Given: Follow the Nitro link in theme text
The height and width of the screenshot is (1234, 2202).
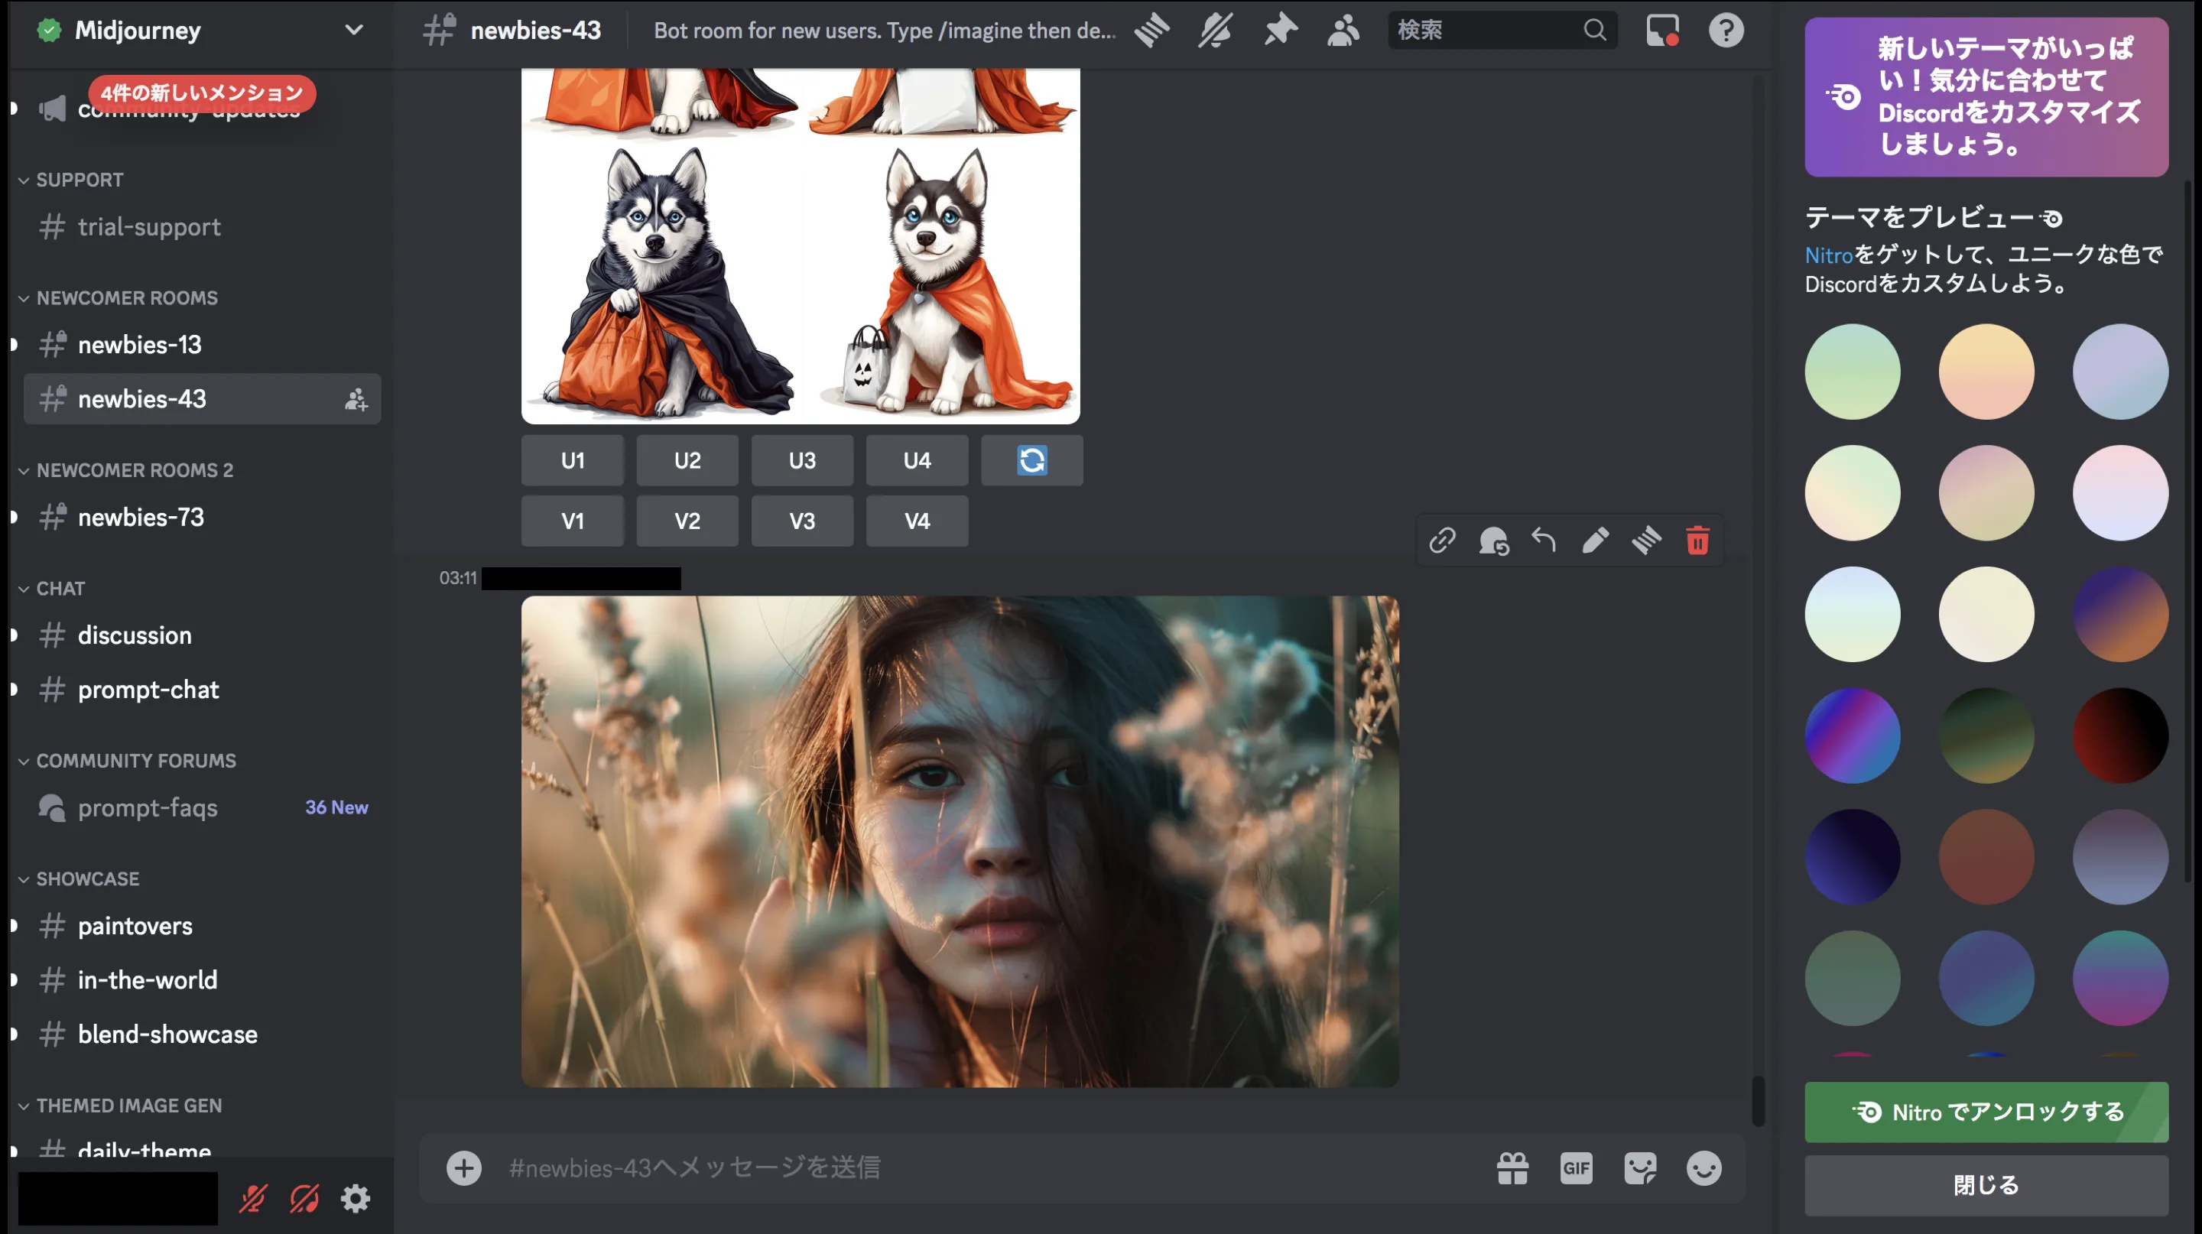Looking at the screenshot, I should coord(1828,255).
